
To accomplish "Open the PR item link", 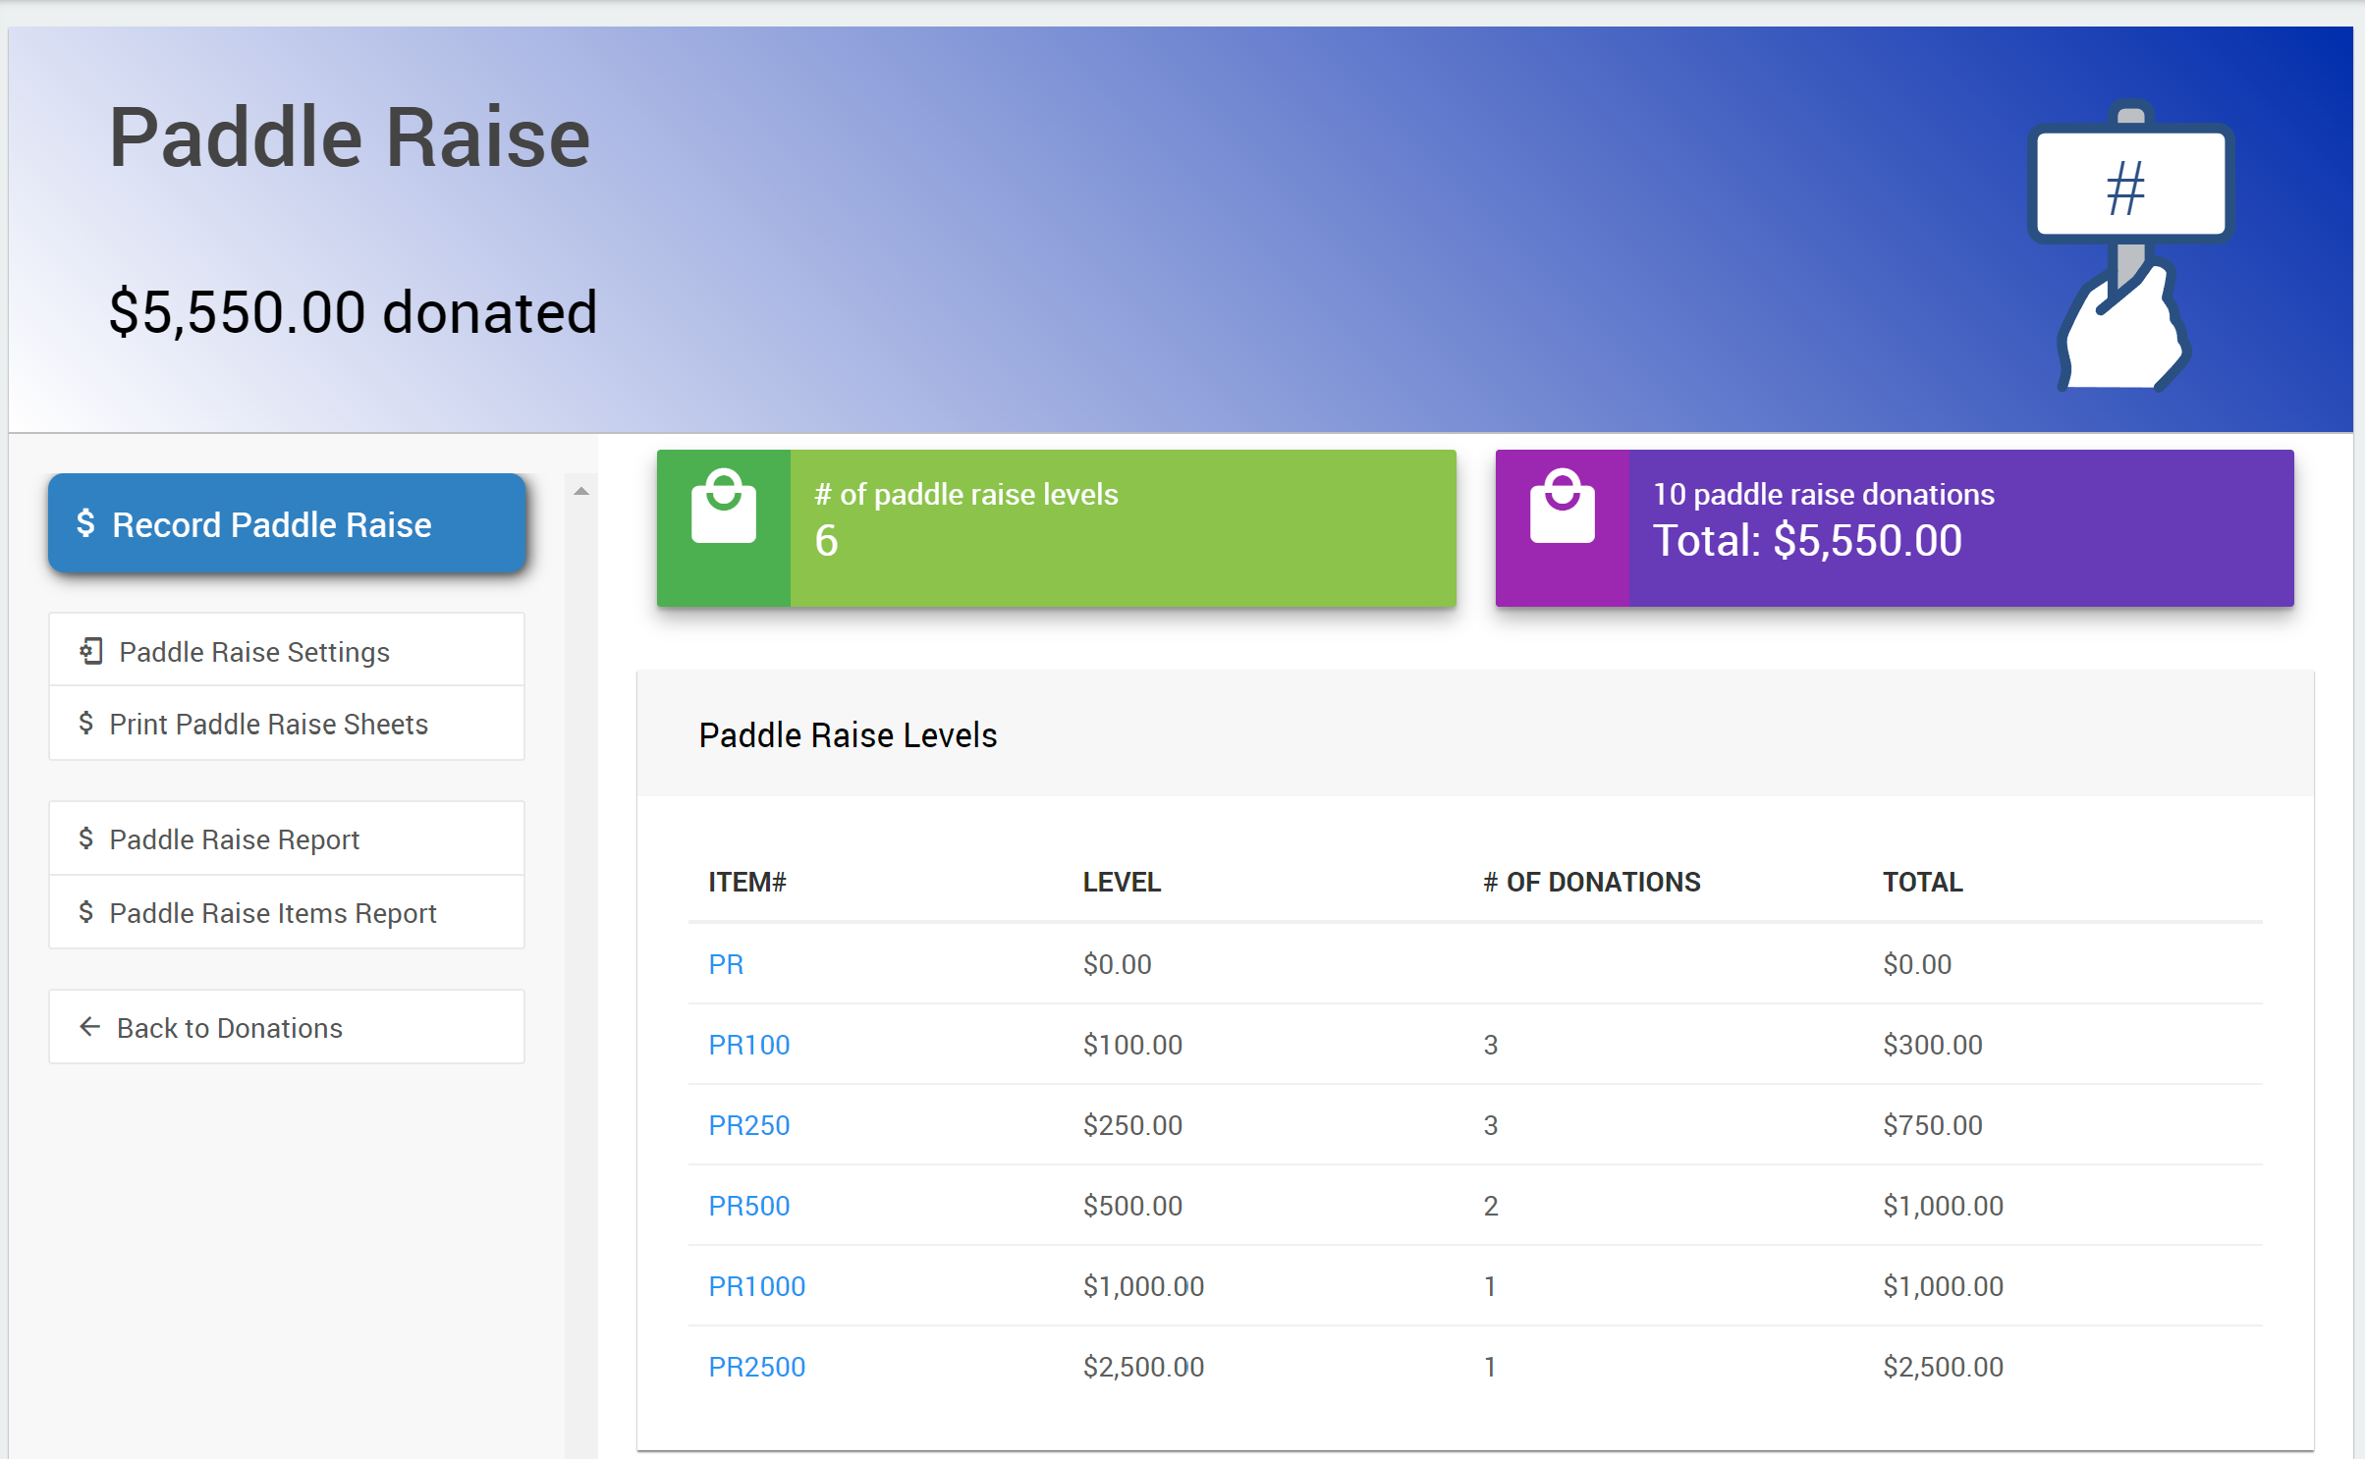I will 726,964.
